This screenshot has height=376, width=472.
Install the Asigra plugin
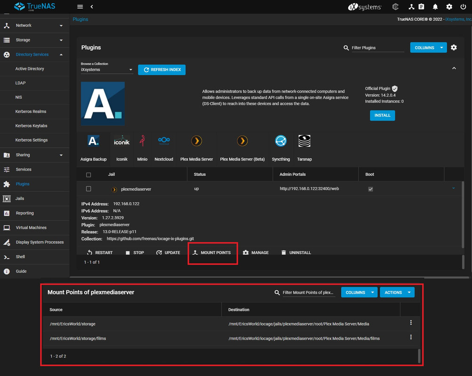tap(382, 116)
